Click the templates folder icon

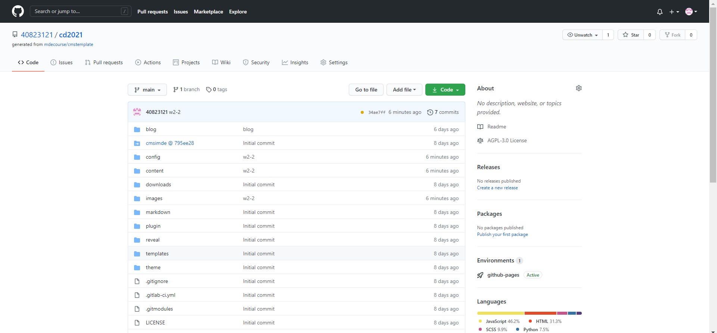[137, 253]
